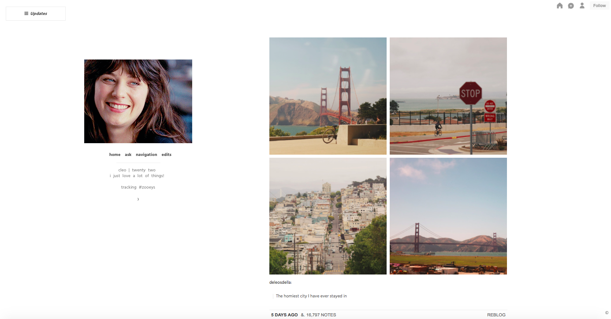Open the edits page
Screen dimensions: 611x319
[x=166, y=155]
